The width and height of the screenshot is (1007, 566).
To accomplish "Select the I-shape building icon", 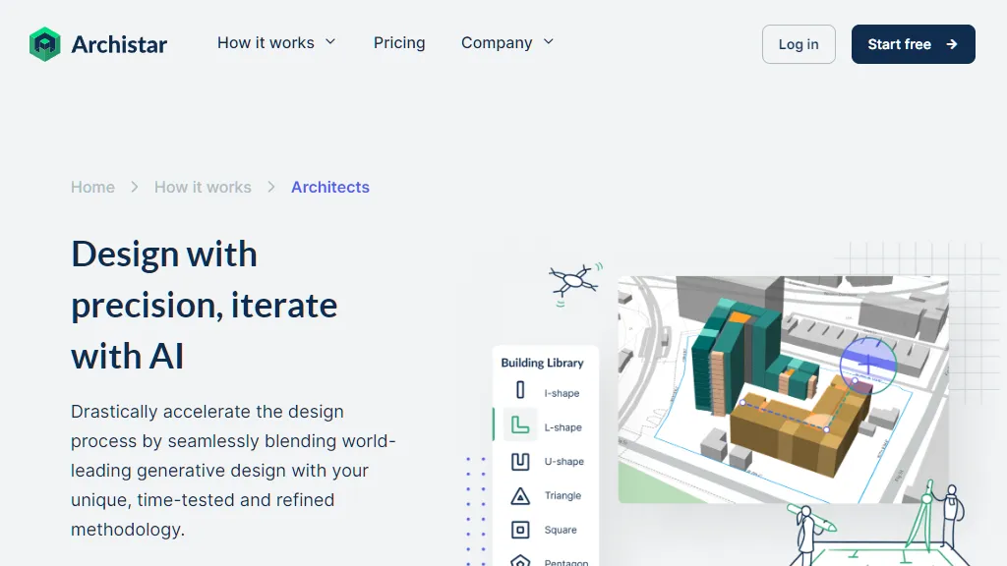I will pyautogui.click(x=520, y=390).
